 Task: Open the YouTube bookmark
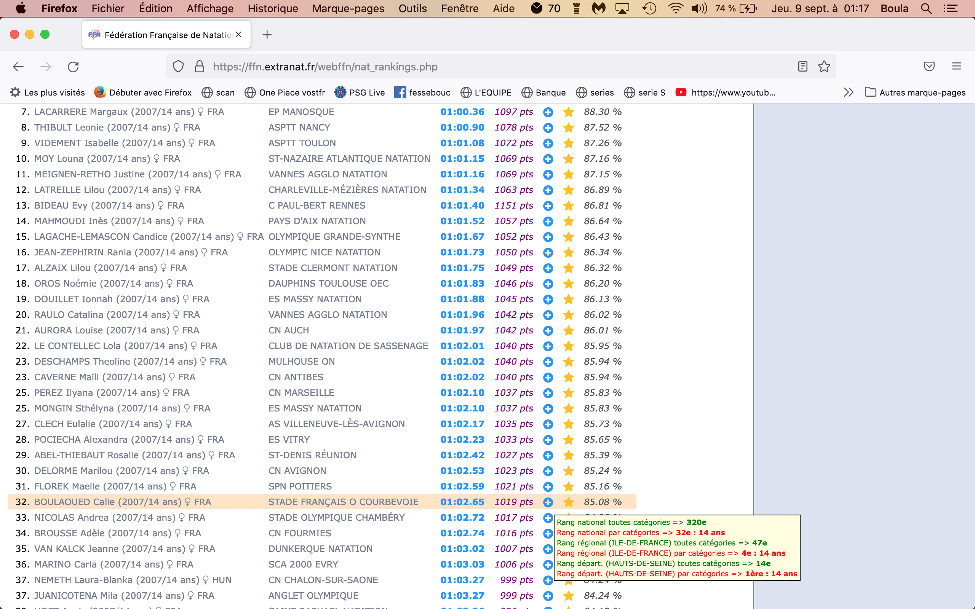[725, 92]
